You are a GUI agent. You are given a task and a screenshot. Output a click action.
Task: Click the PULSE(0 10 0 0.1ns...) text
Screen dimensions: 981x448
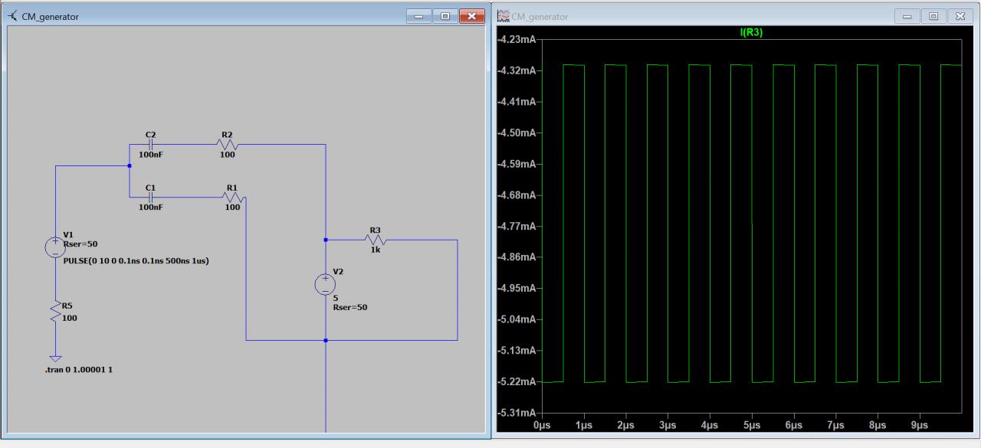point(136,261)
